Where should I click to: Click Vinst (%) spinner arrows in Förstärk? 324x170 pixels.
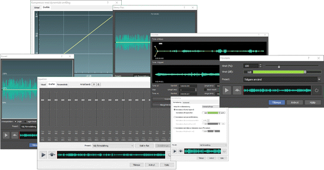260,66
